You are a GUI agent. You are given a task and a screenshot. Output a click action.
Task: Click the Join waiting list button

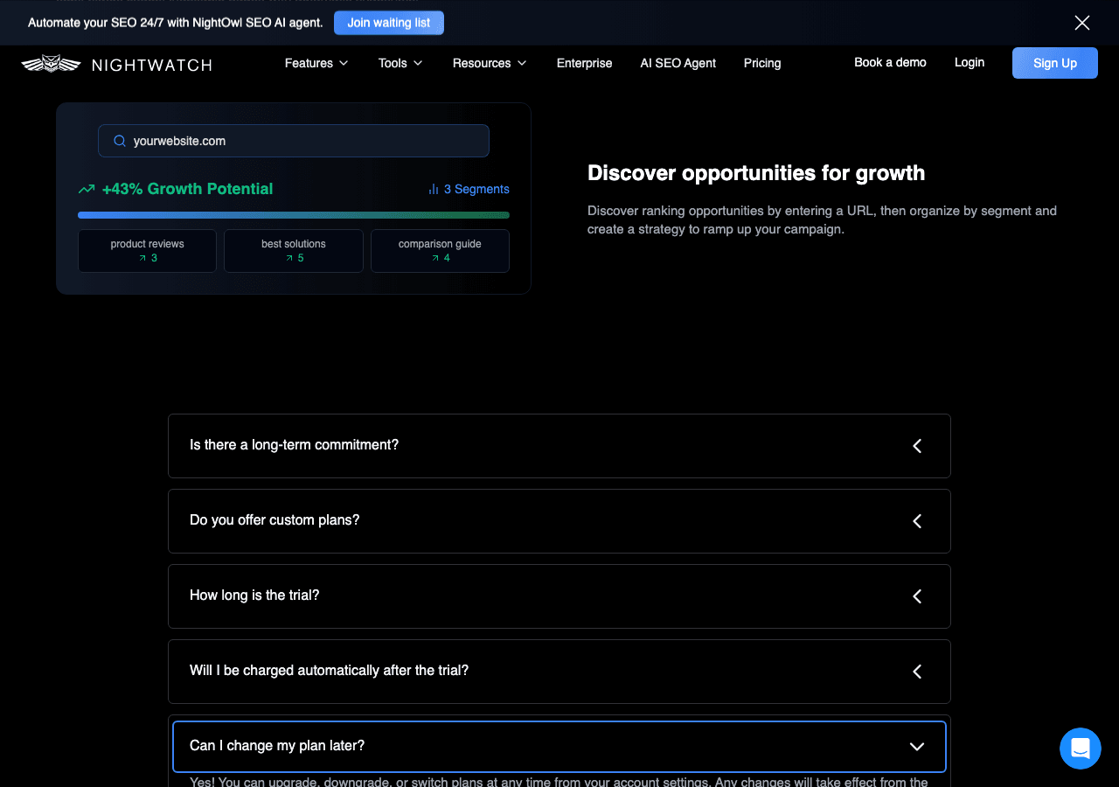pos(389,23)
